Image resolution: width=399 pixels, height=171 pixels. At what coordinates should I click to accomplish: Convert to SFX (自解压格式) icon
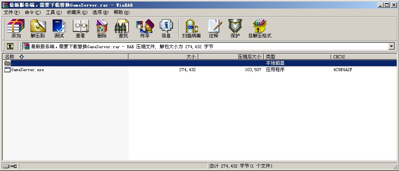click(x=260, y=28)
